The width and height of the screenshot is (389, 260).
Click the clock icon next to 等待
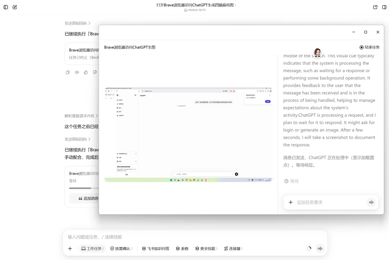pos(286,181)
